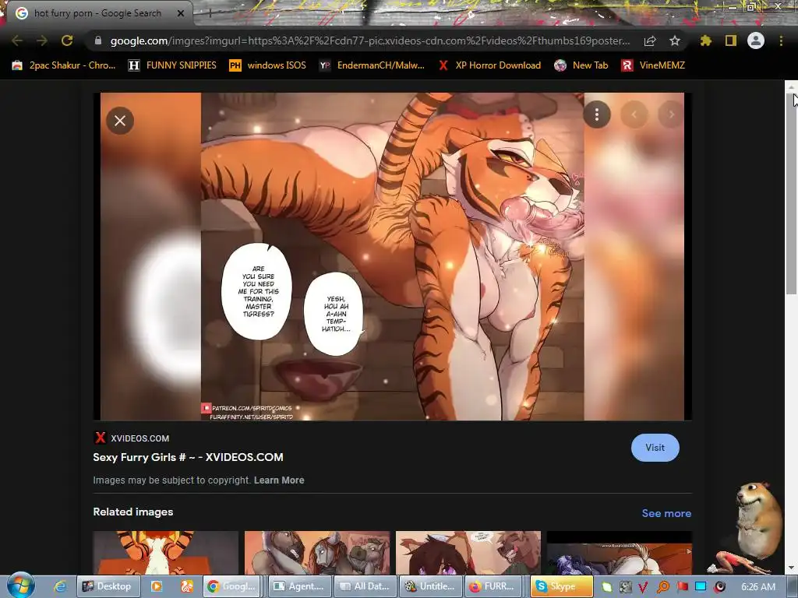Open the FUNNY SNIPPIES bookmark
This screenshot has width=798, height=598.
coord(172,65)
